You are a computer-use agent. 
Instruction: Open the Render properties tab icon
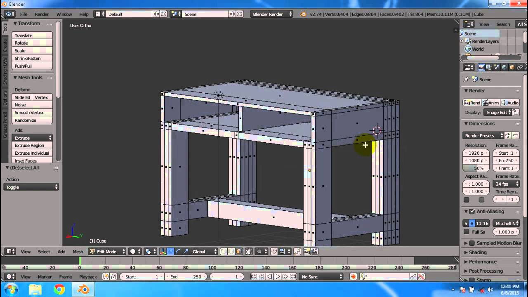(481, 67)
